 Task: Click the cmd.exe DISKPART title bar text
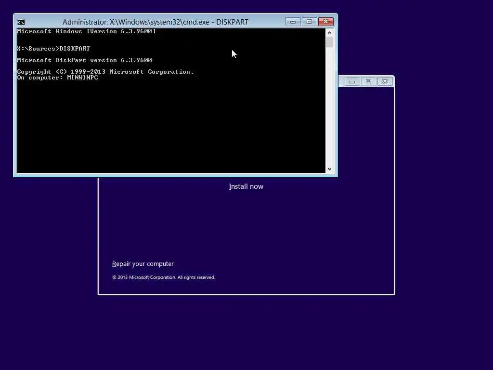pyautogui.click(x=156, y=22)
